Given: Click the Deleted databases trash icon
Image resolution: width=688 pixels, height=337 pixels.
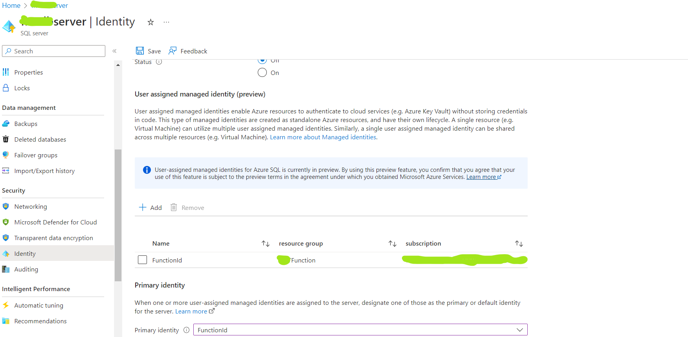Looking at the screenshot, I should tap(6, 139).
